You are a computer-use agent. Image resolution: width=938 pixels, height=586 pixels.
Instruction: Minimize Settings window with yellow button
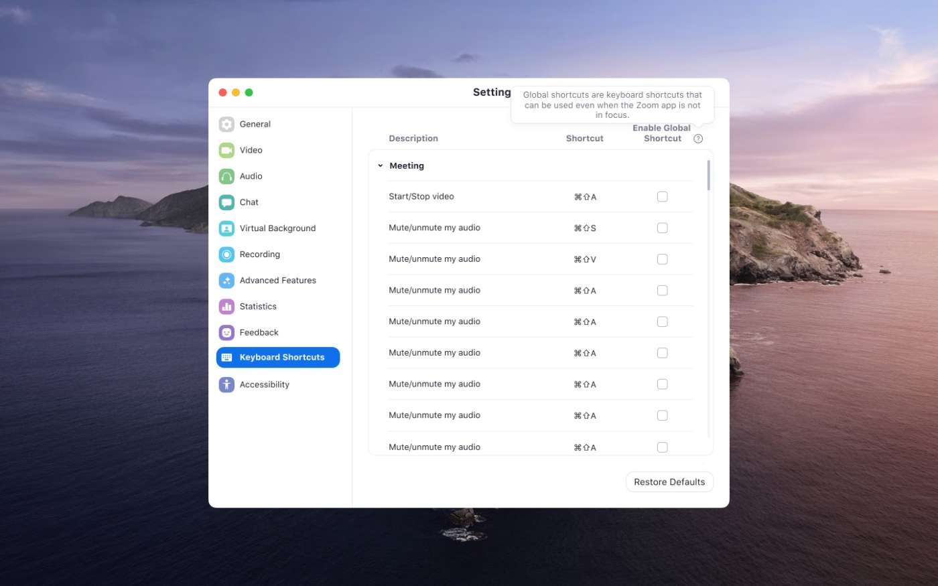[x=236, y=92]
